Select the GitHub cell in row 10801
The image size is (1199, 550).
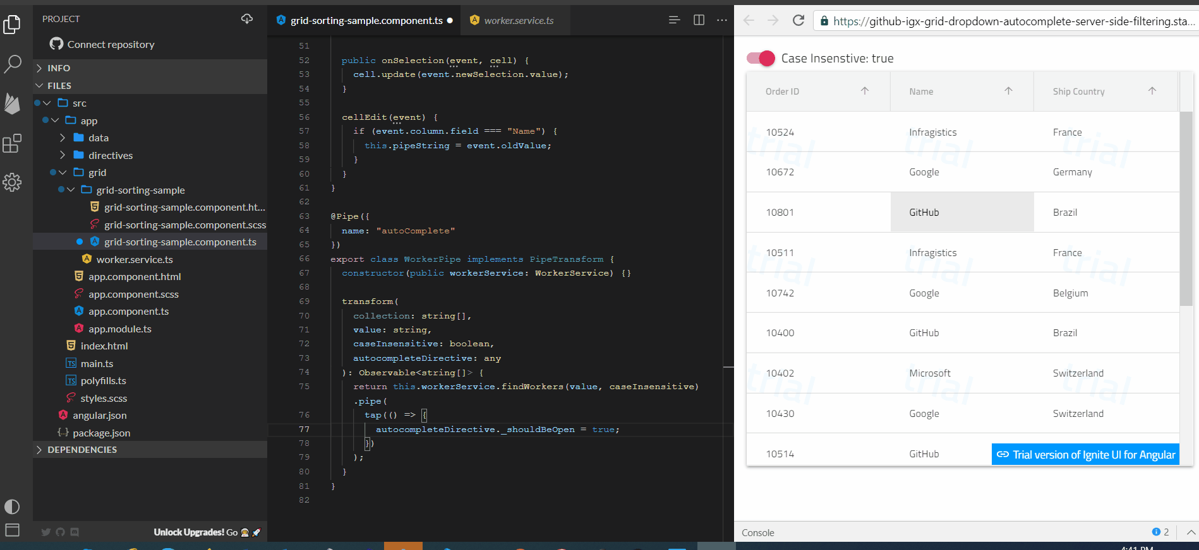[962, 213]
